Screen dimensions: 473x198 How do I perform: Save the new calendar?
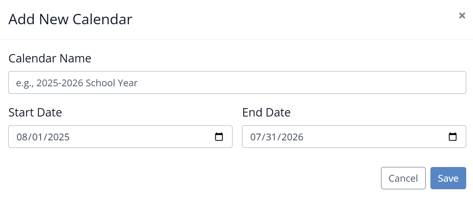(448, 178)
